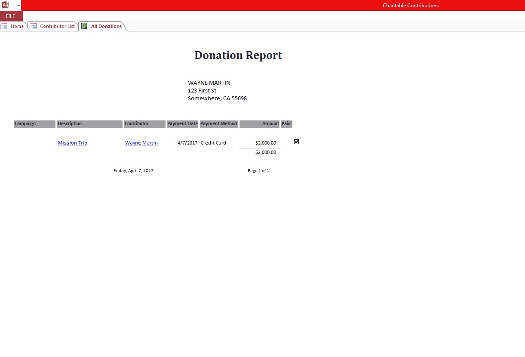525x357 pixels.
Task: Click the Friday, April 7, 2017 footer date
Action: (x=133, y=171)
